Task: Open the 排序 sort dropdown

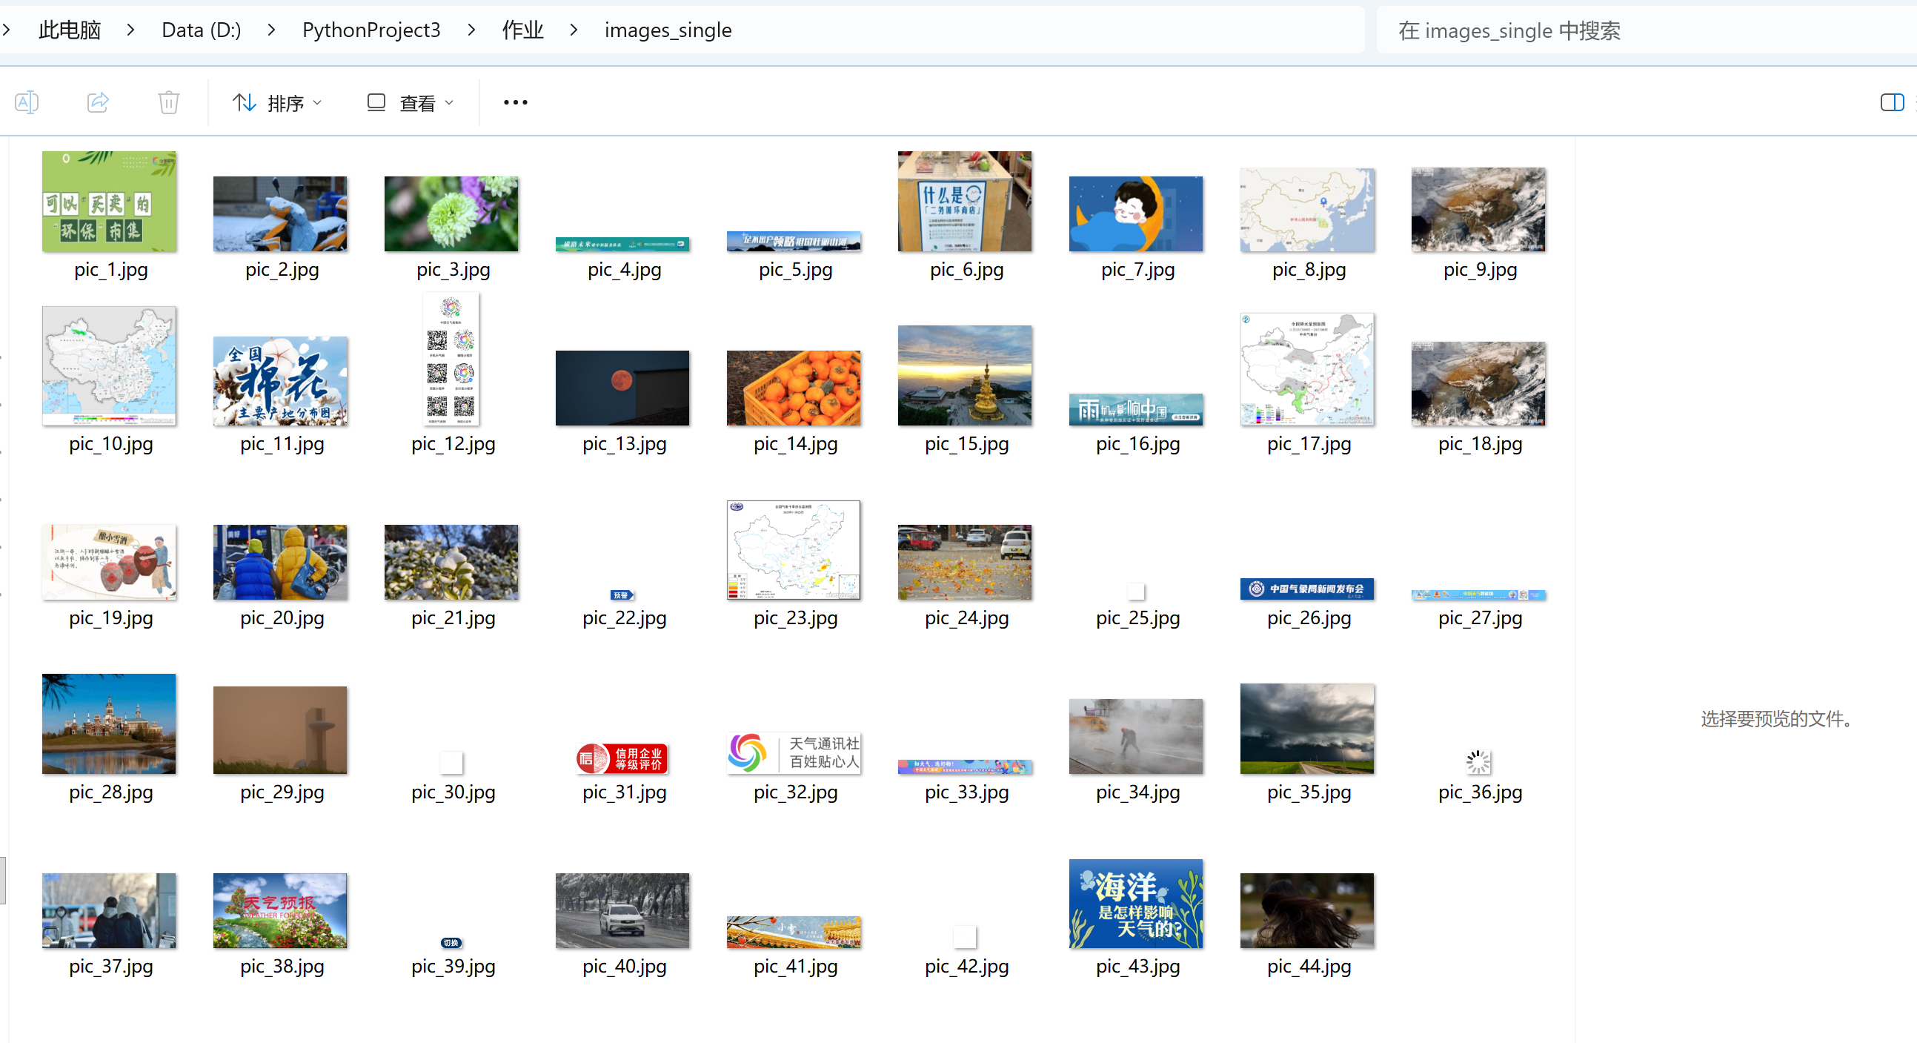Action: click(277, 103)
